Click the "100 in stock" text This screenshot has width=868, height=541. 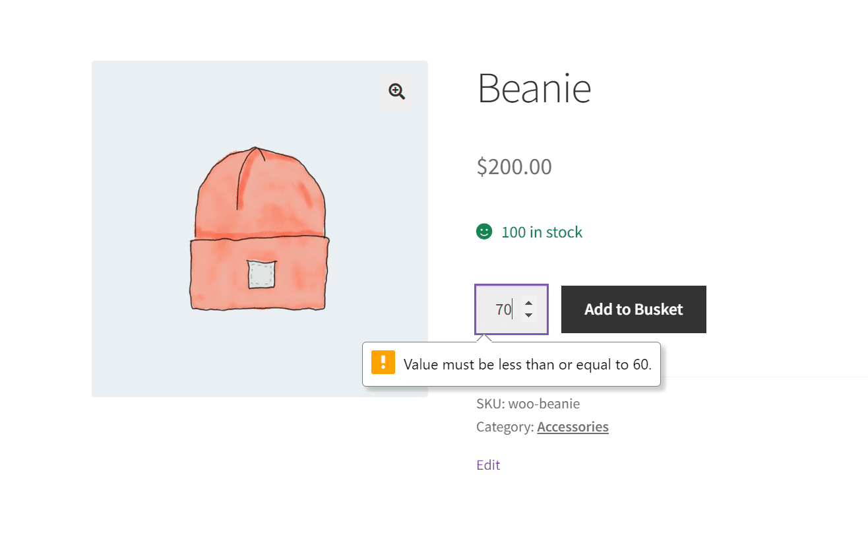(x=542, y=232)
